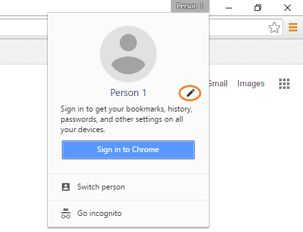Open the Gmail link
This screenshot has width=303, height=232.
click(218, 83)
